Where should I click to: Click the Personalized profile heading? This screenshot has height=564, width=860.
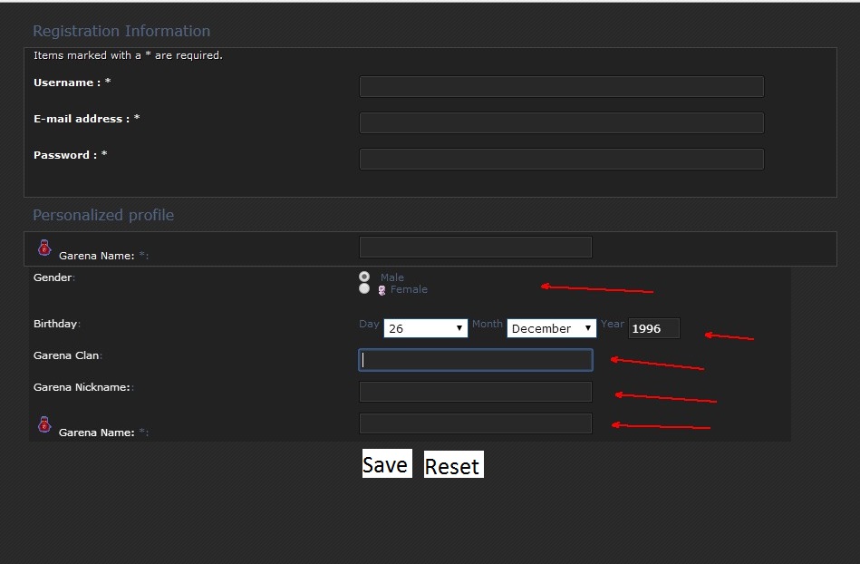(103, 215)
